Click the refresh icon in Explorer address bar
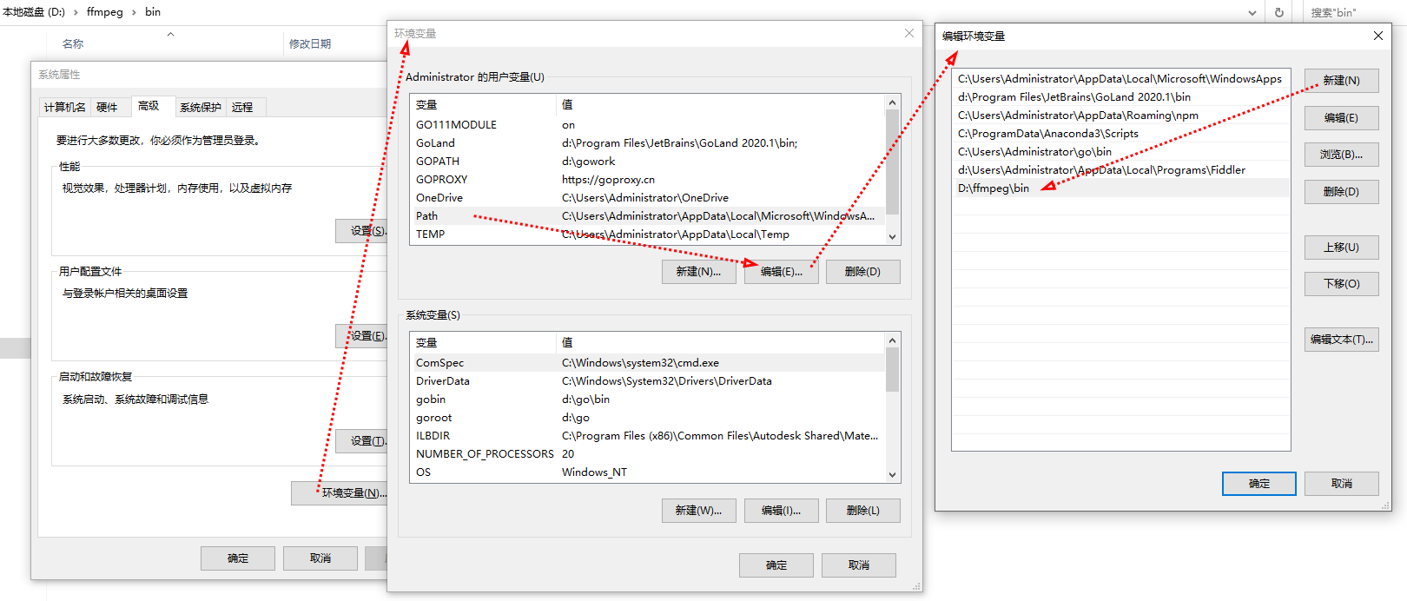 [1278, 12]
